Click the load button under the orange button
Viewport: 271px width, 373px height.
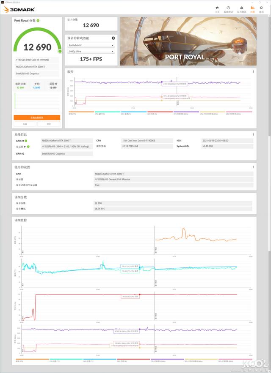[25, 124]
